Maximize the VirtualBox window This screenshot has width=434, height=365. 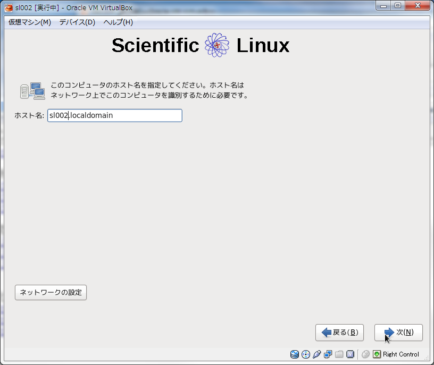[x=398, y=5]
